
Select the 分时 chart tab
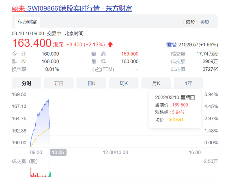click(26, 83)
